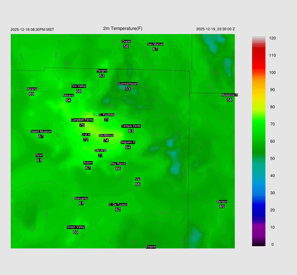Select the Tanque Verde station label
This screenshot has width=297, height=275.
point(131,126)
